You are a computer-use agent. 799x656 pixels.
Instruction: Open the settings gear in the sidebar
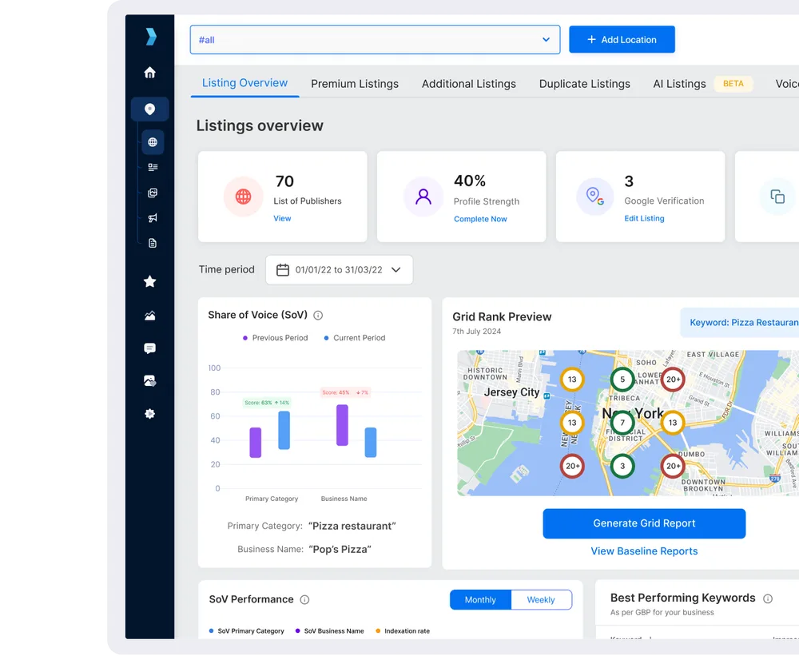[x=150, y=414]
